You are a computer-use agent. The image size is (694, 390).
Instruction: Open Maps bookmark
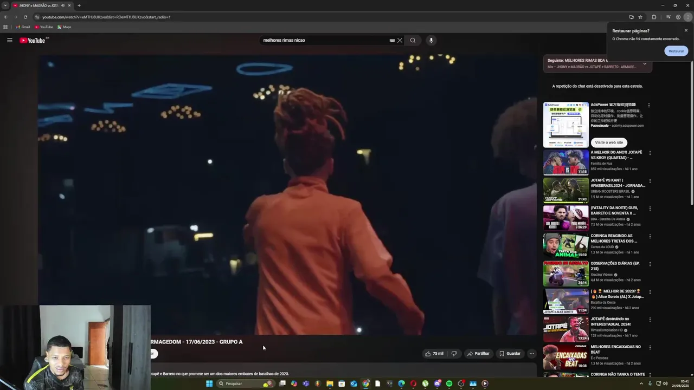[64, 27]
